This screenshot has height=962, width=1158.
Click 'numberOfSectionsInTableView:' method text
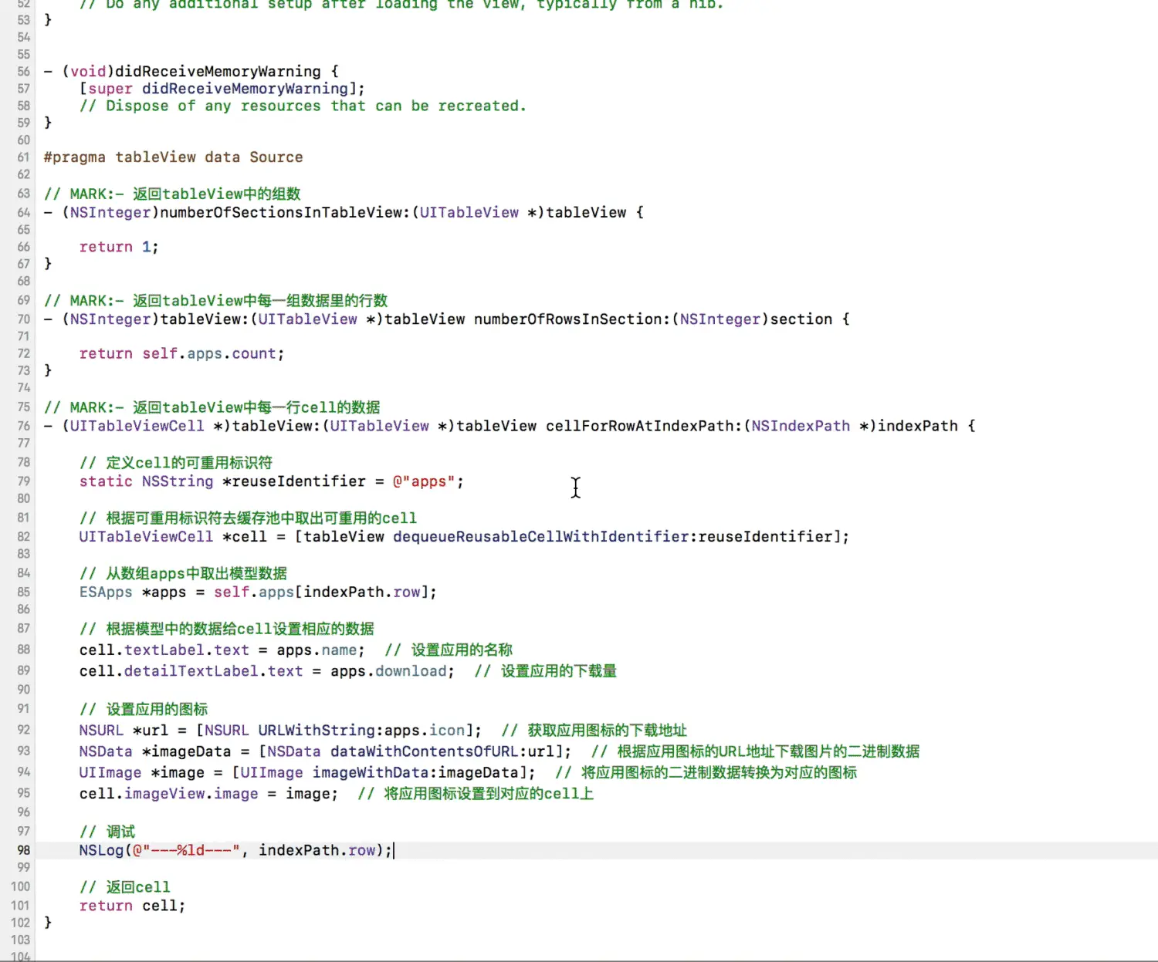pyautogui.click(x=285, y=213)
